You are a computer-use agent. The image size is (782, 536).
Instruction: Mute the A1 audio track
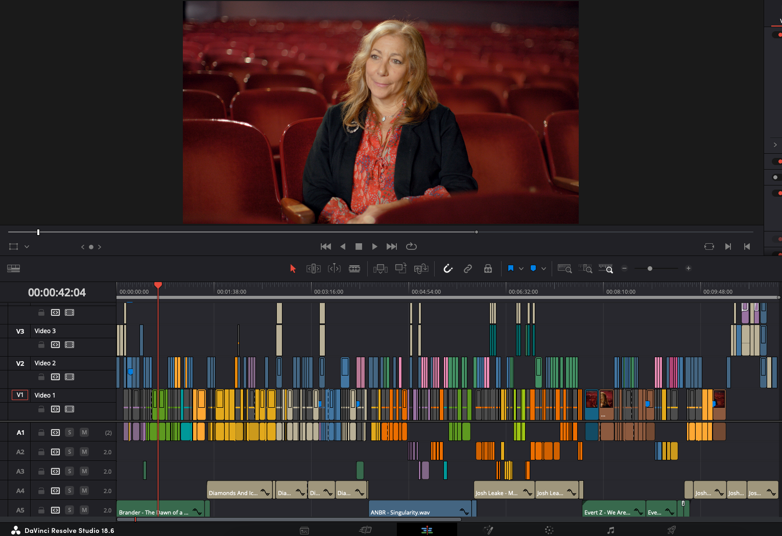pos(84,433)
